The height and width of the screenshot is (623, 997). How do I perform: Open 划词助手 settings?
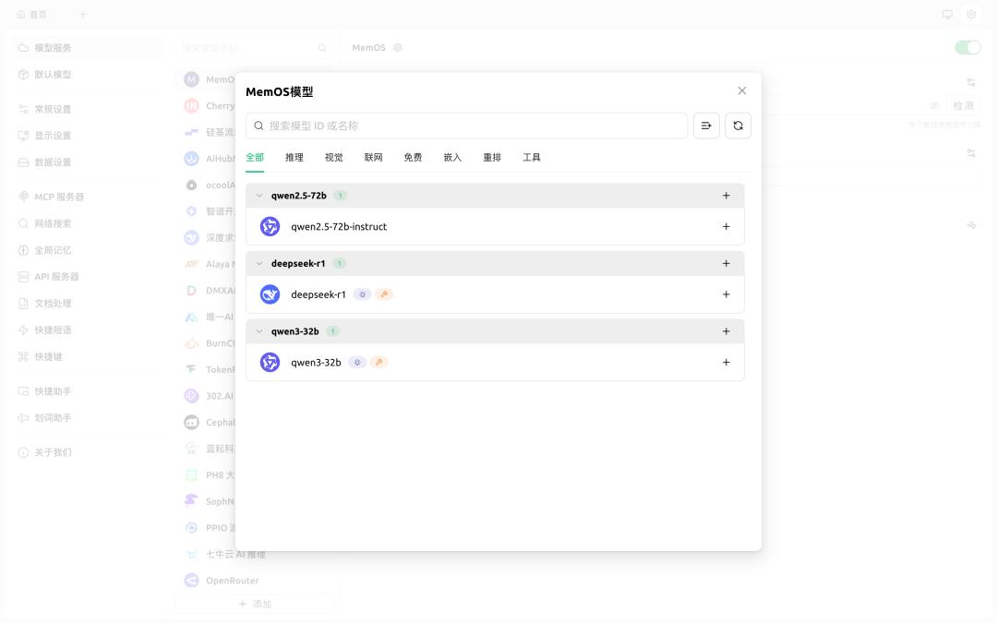pos(86,418)
